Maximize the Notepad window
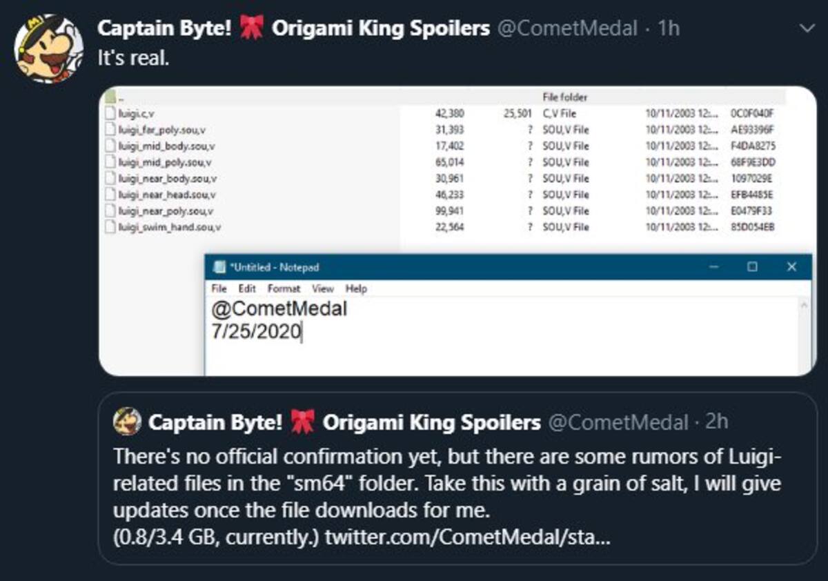 [x=753, y=267]
